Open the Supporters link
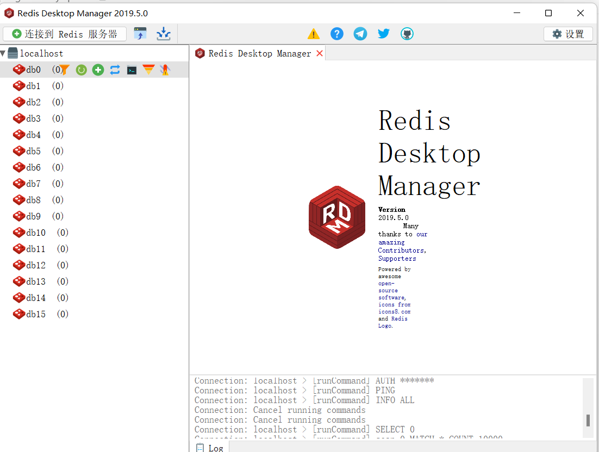The image size is (599, 452). tap(397, 259)
